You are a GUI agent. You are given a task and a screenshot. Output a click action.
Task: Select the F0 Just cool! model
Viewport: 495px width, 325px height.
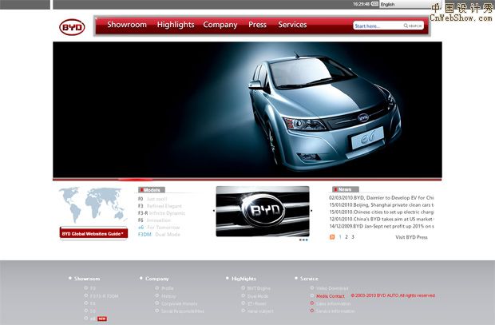152,199
